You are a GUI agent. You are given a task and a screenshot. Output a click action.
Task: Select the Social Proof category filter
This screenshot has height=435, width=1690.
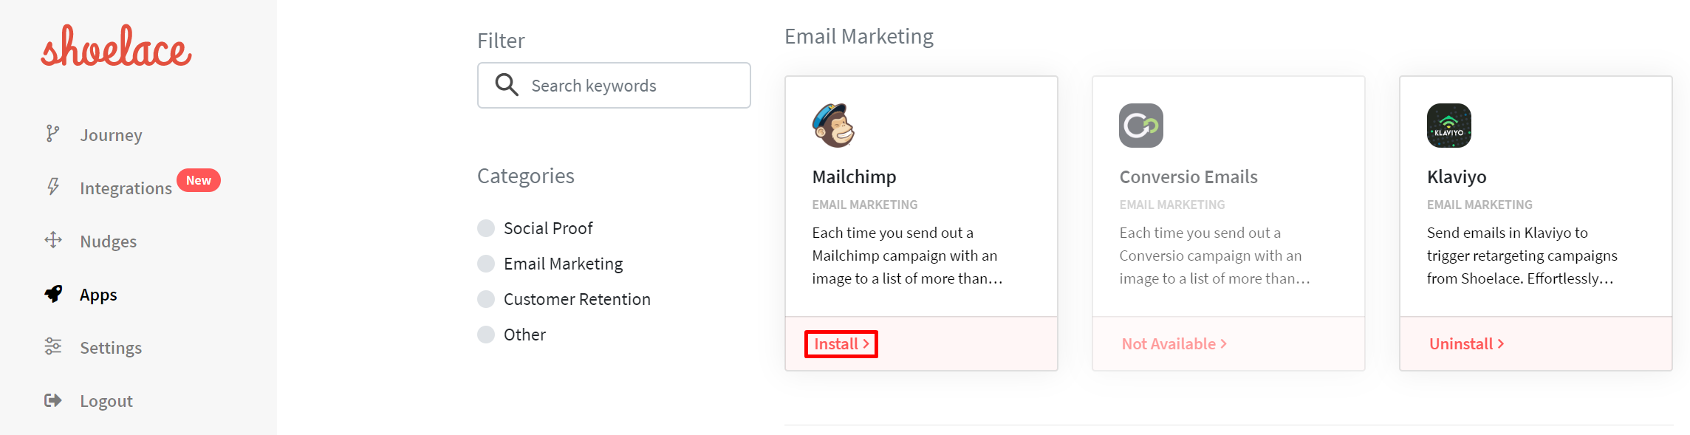486,228
